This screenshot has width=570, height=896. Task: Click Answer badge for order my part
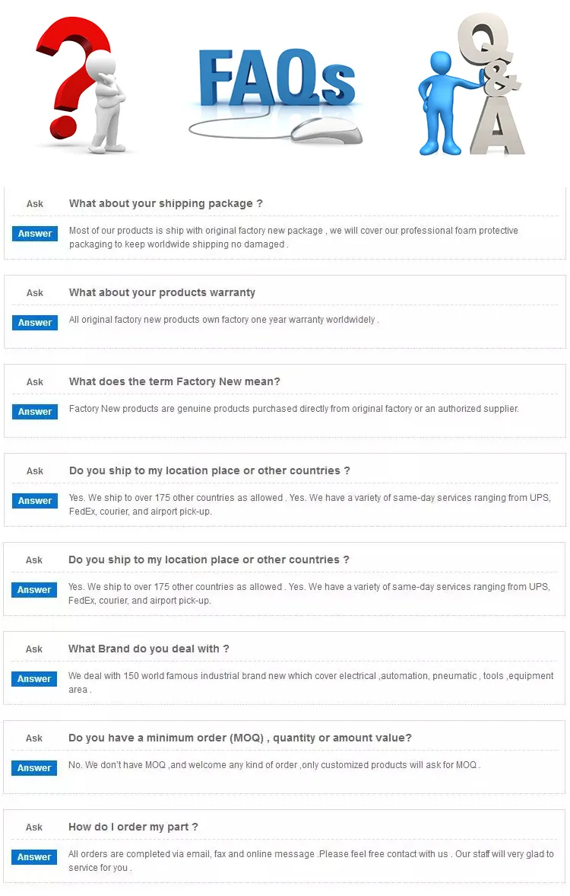34,857
